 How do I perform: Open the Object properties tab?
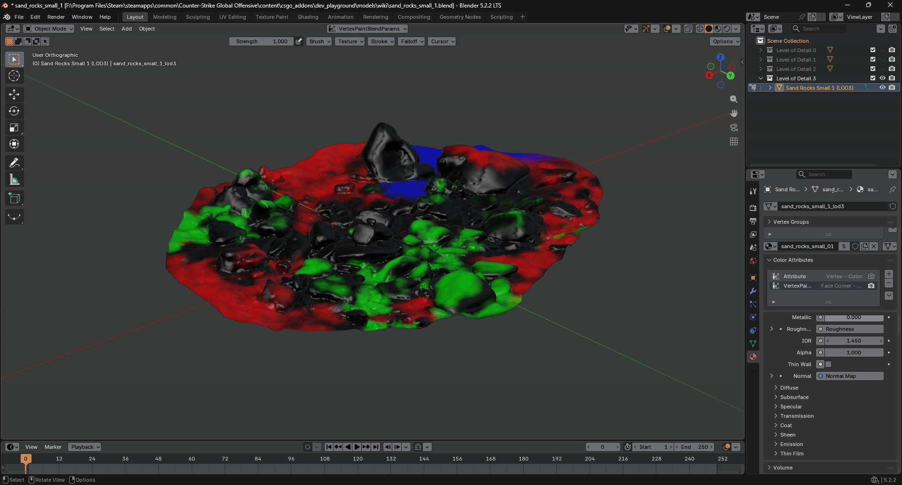pos(753,278)
